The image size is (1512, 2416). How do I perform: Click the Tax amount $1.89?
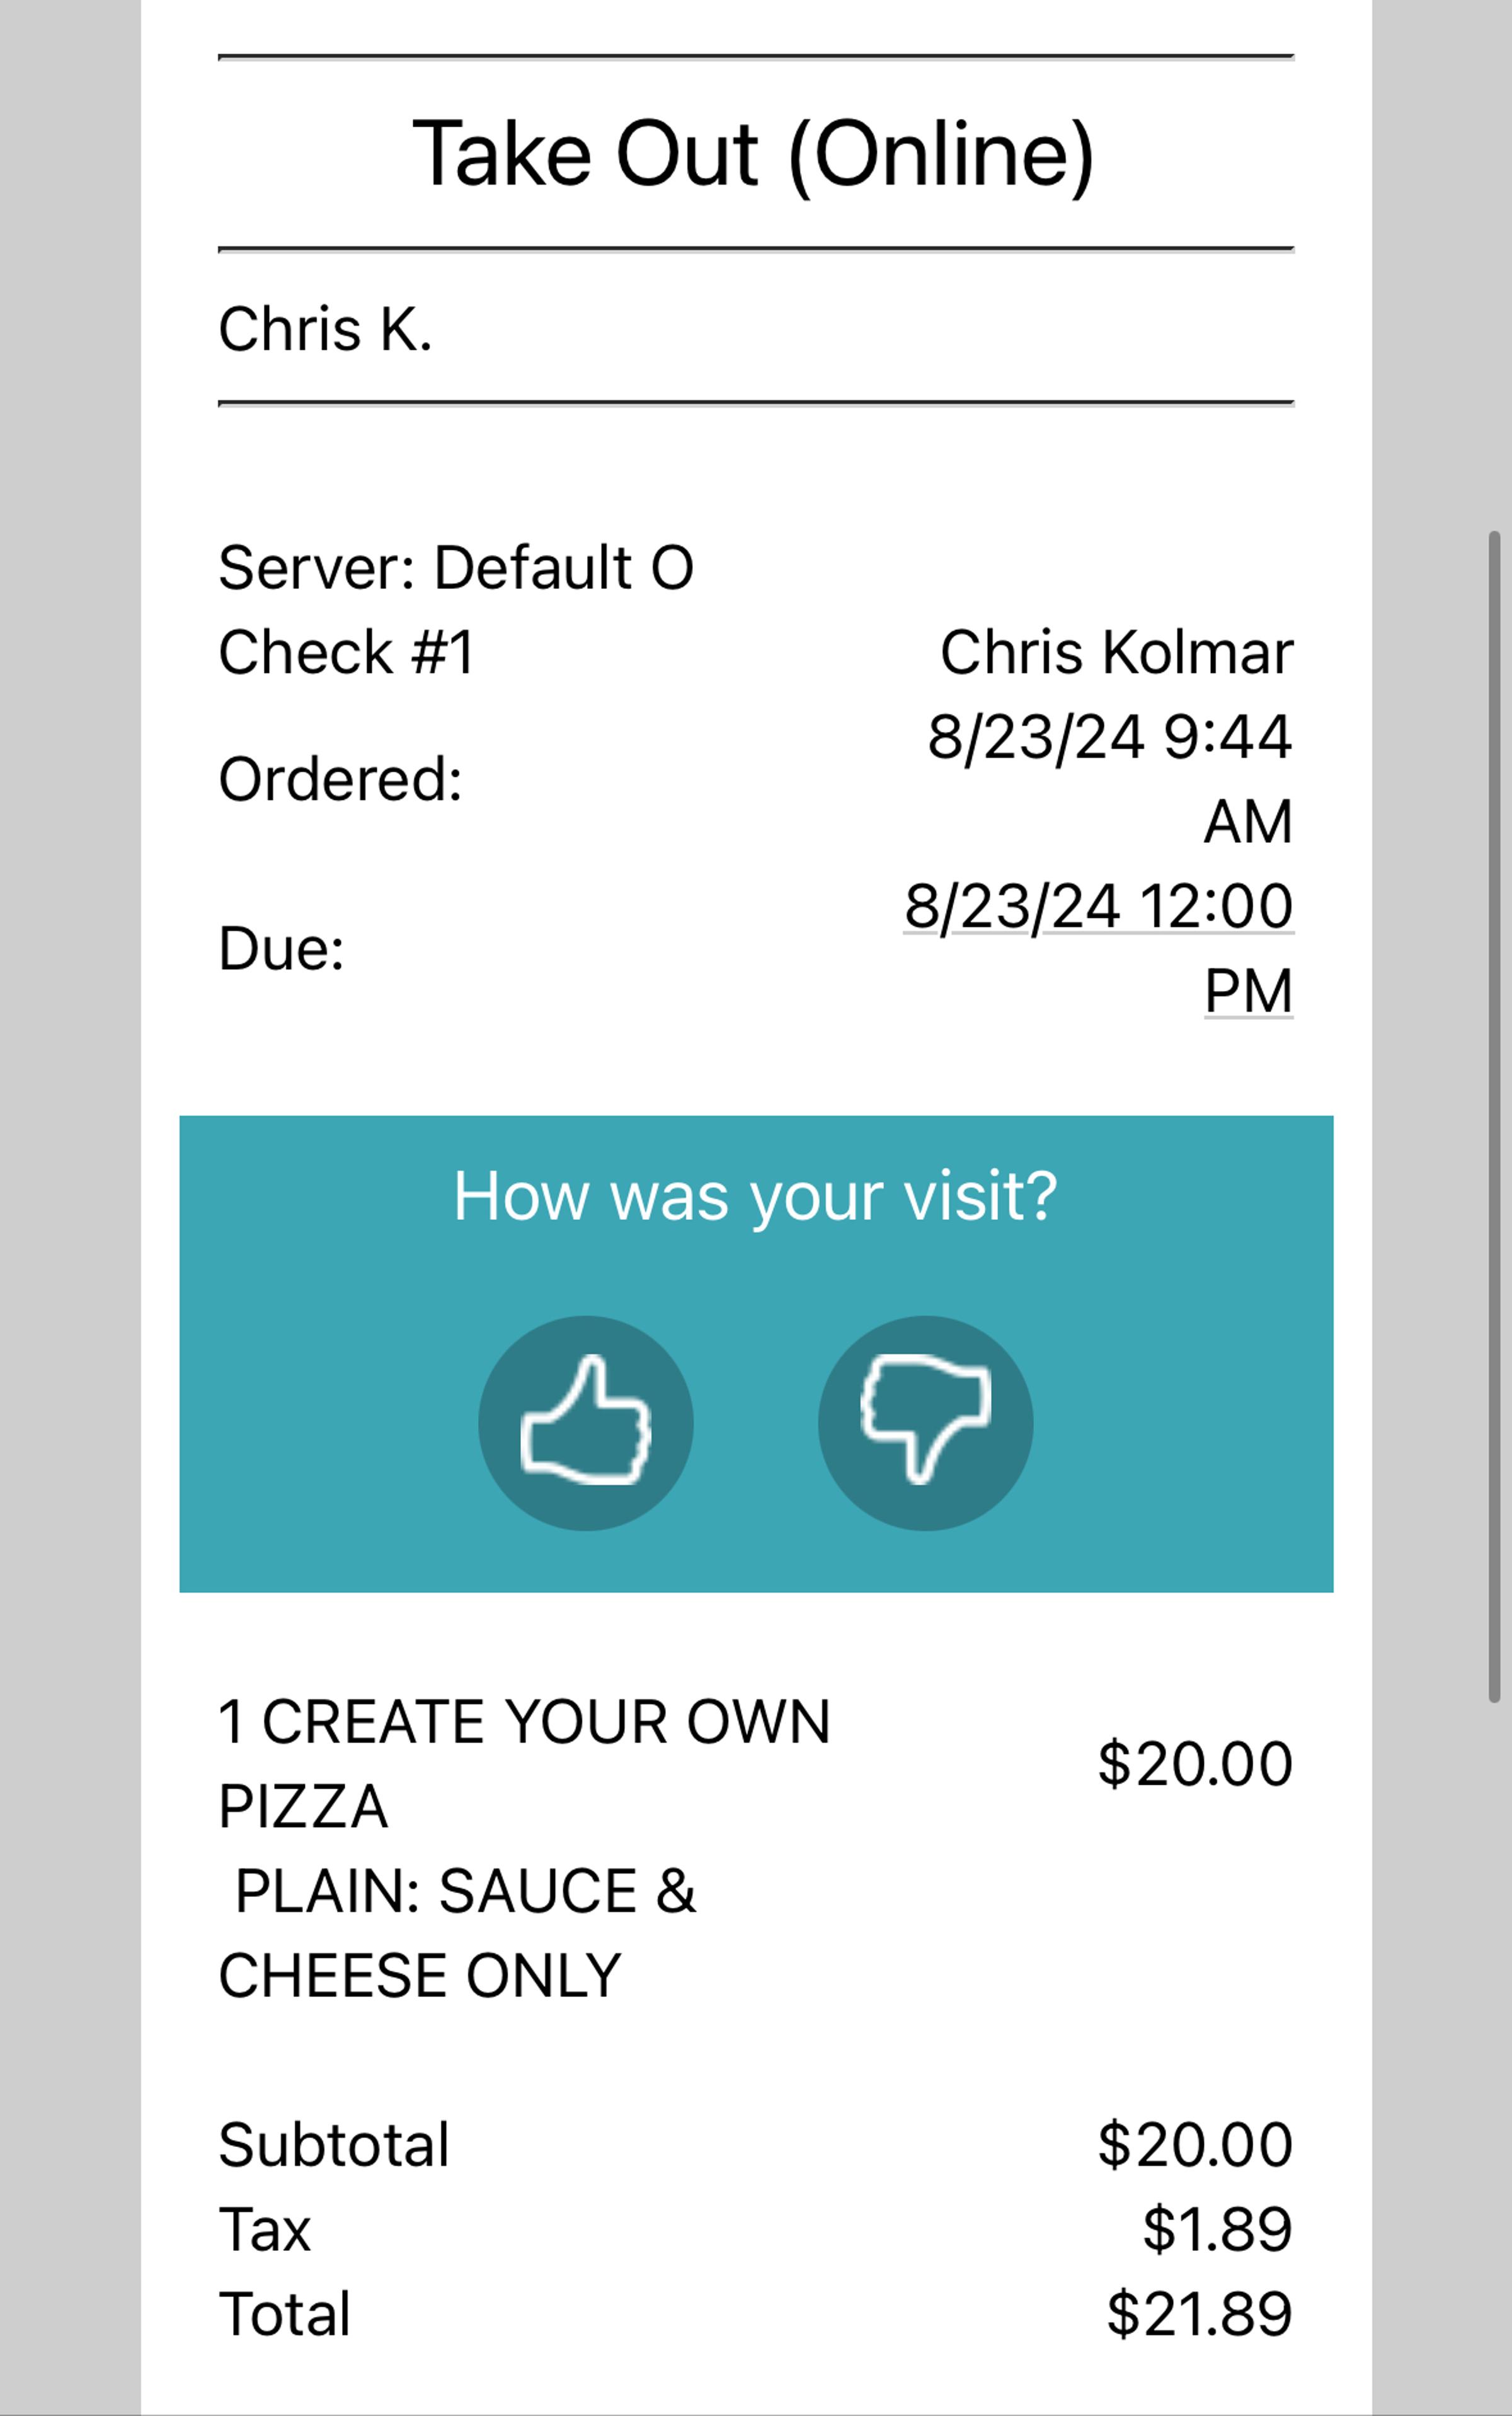pyautogui.click(x=1217, y=2229)
